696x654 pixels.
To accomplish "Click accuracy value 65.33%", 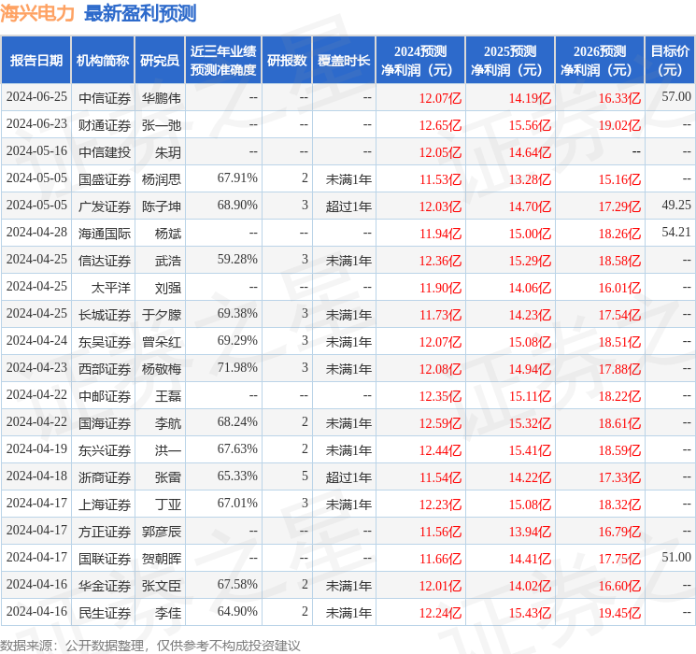I will (237, 476).
